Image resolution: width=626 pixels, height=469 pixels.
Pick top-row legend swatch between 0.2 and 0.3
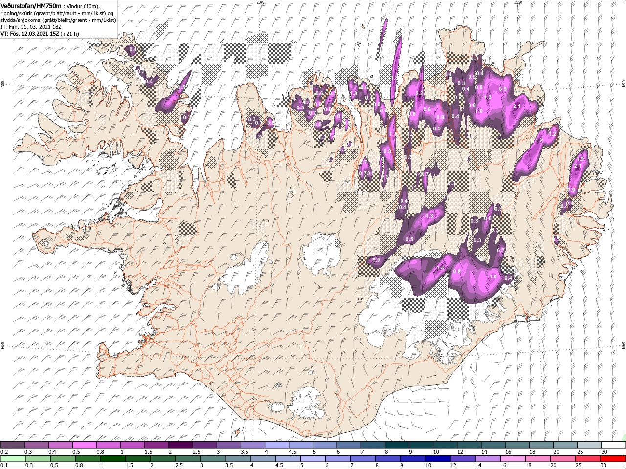[12, 445]
